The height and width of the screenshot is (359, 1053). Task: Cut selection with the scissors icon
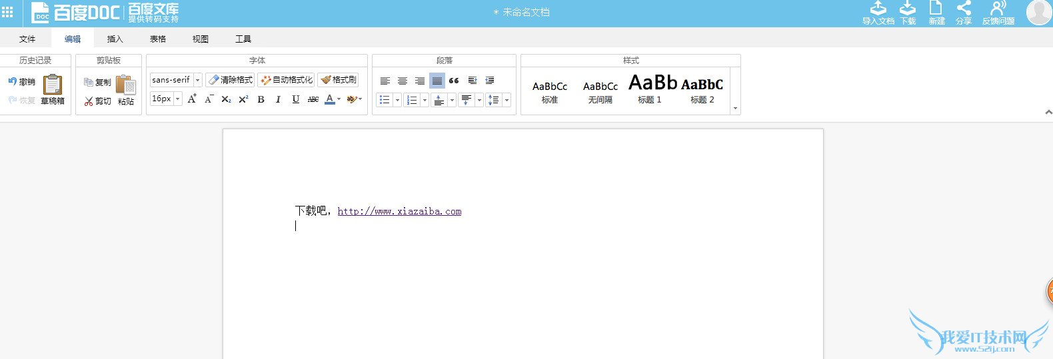pyautogui.click(x=89, y=101)
